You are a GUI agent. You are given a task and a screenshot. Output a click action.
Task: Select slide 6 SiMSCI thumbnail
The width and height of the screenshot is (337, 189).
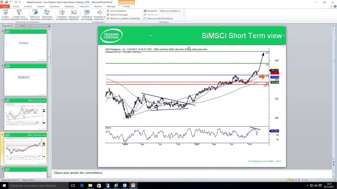click(x=25, y=80)
